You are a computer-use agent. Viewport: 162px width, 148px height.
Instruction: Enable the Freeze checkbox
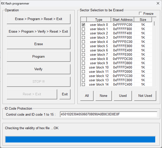[140, 14]
